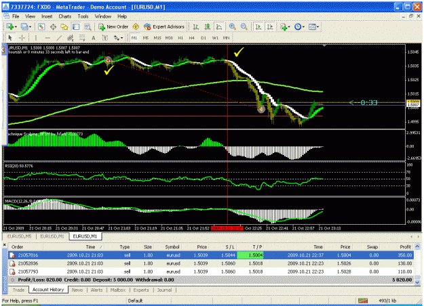Viewport: 424px width, 306px height.
Task: Open the Navigator panel icon
Action: pyautogui.click(x=64, y=26)
